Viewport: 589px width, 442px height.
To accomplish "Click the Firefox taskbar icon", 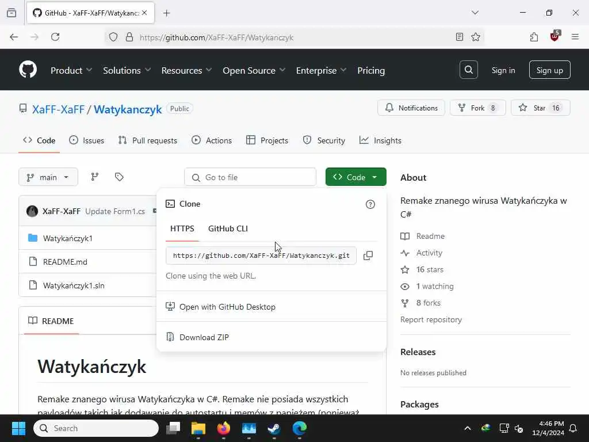I will 224,428.
